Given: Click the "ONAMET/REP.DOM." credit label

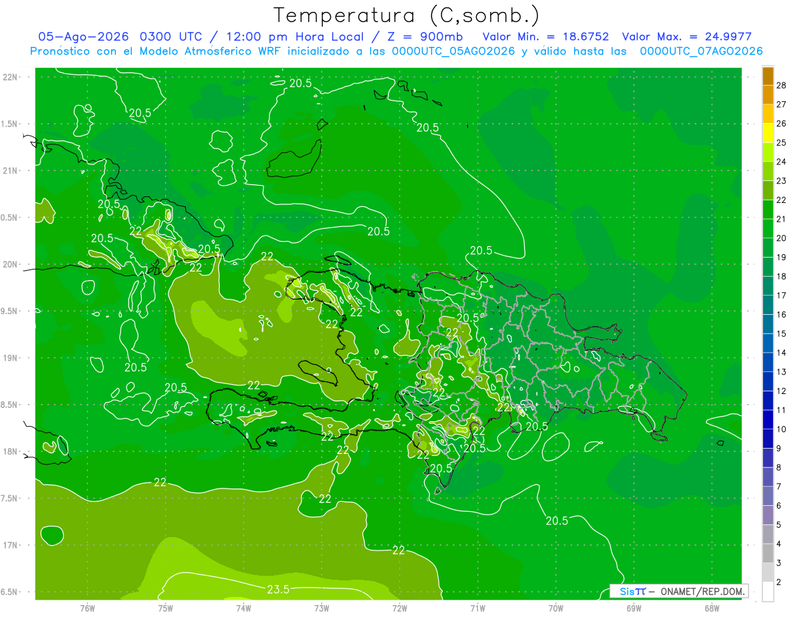Looking at the screenshot, I should point(704,591).
